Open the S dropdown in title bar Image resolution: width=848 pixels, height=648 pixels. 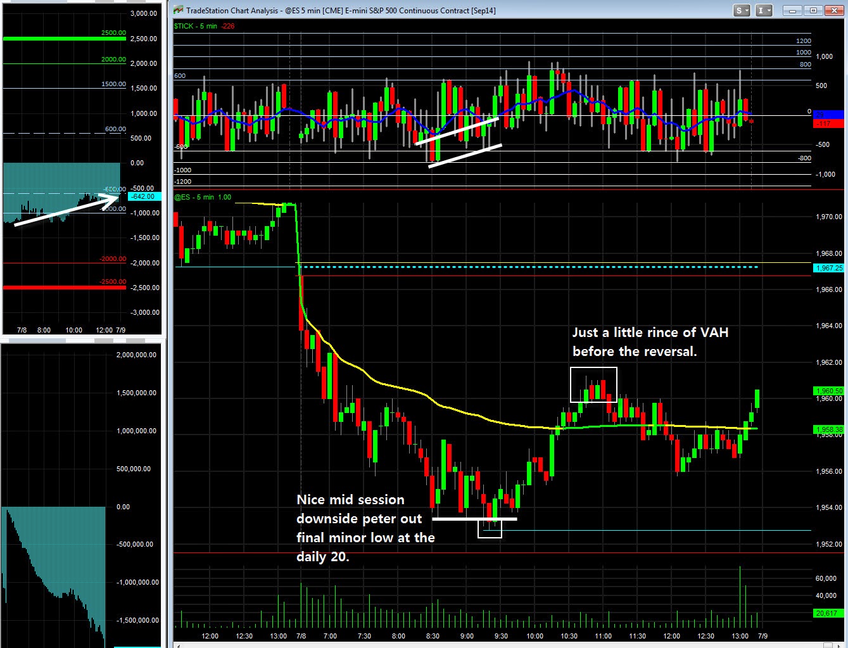(742, 10)
